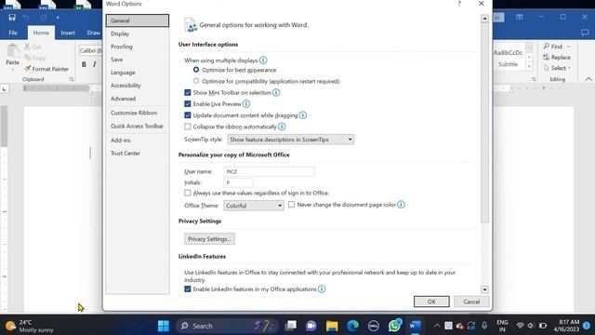Screen dimensions: 595x335
Task: Uncheck Update document content while dragging
Action: click(188, 115)
